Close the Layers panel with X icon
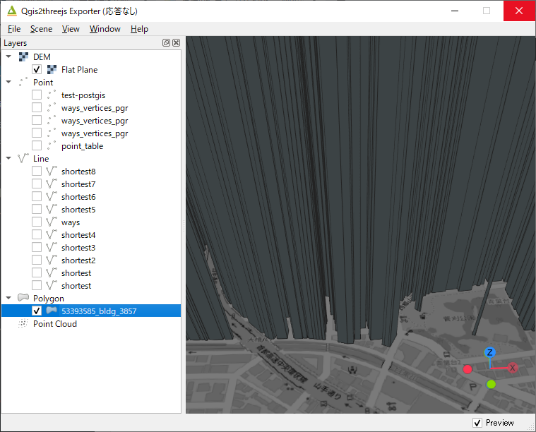This screenshot has width=536, height=432. pos(176,43)
